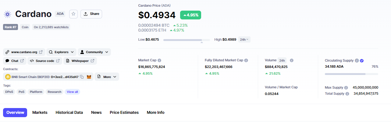This screenshot has width=391, height=122.
Task: Click the max supply value 45,000,000,000
Action: click(365, 87)
